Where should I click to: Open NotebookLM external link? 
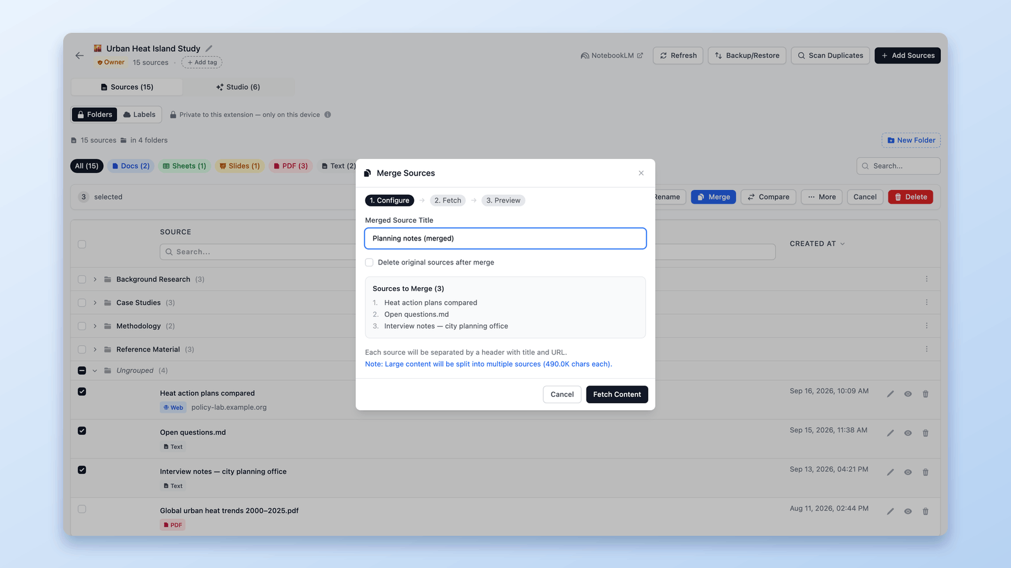(612, 56)
